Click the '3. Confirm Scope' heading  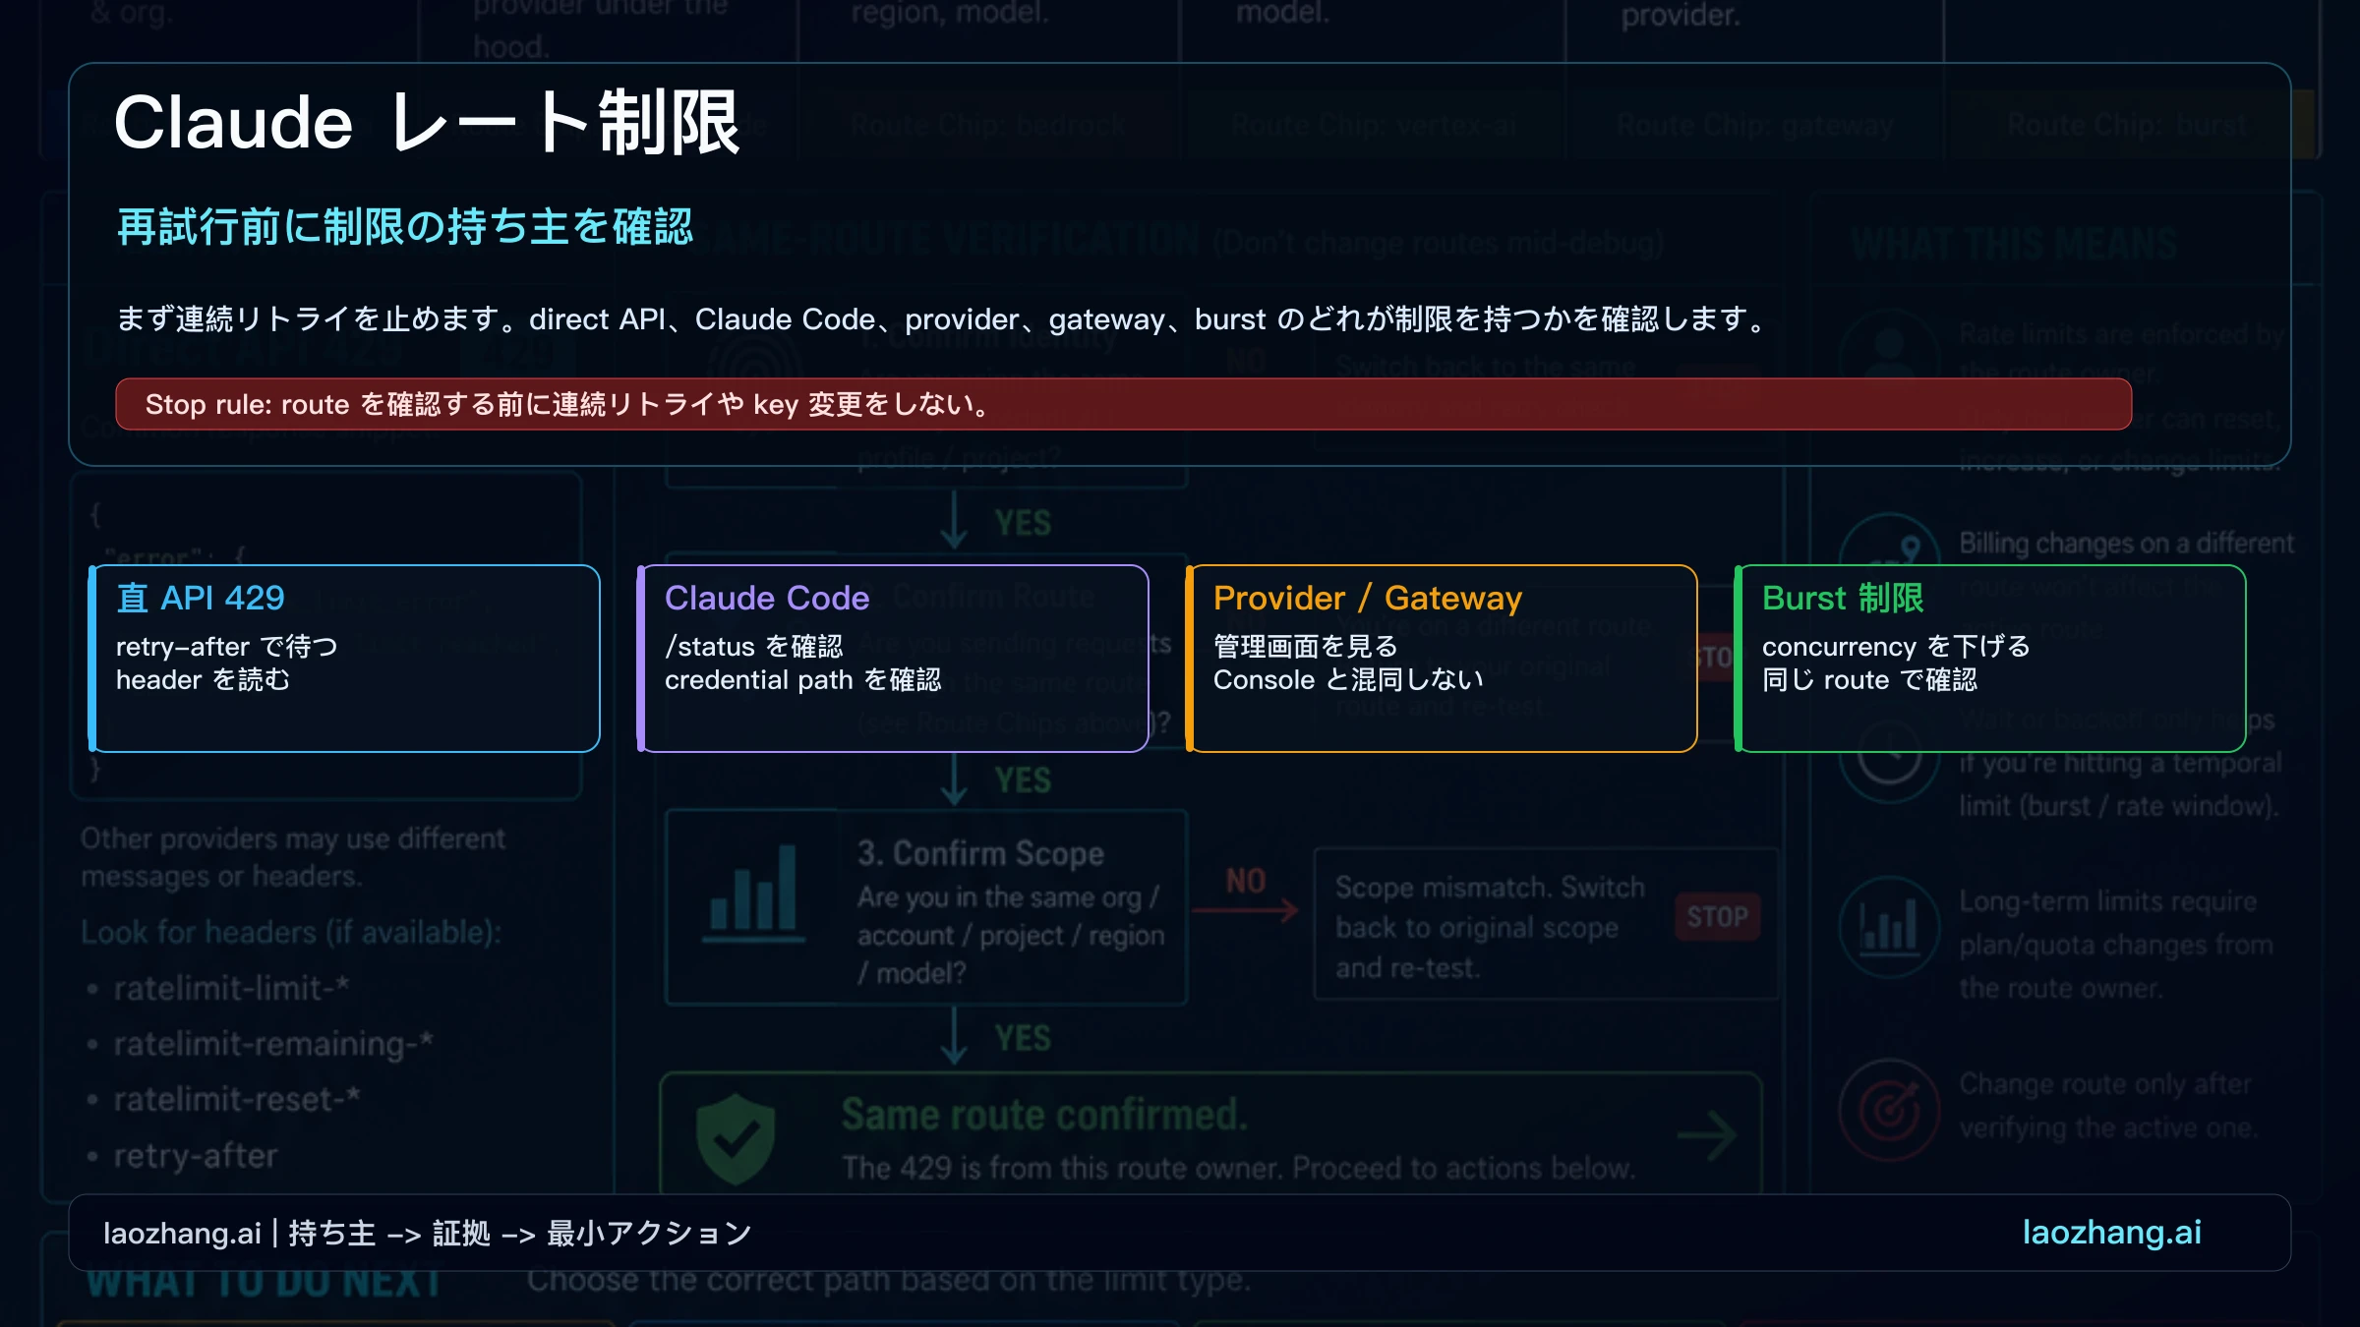coord(980,853)
